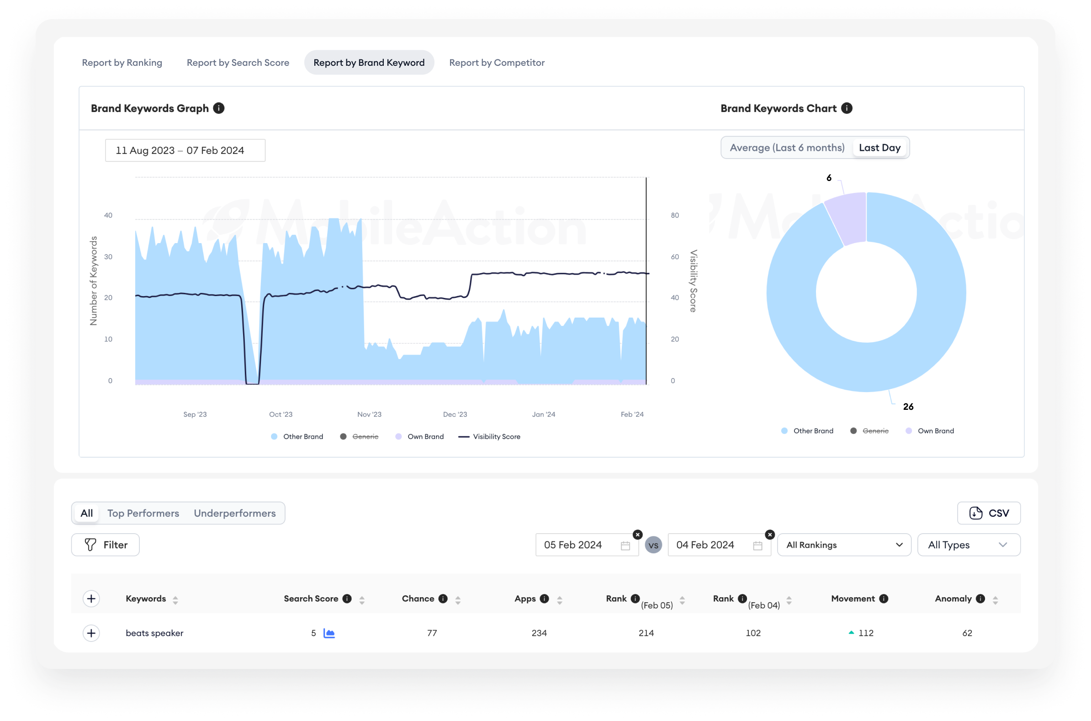Open the All Rankings dropdown
The image size is (1091, 721).
[x=845, y=546]
